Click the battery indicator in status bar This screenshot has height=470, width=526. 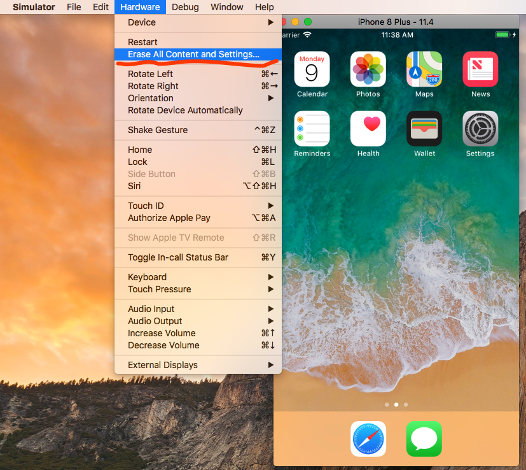point(502,34)
